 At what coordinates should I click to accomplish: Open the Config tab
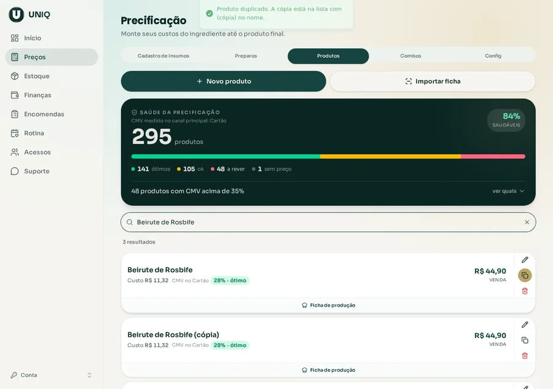pyautogui.click(x=493, y=56)
